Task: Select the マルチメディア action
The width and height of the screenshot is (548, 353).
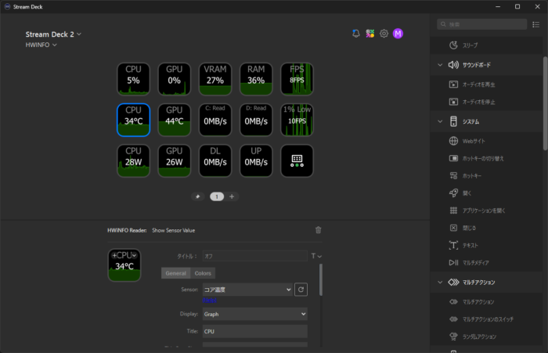Action: click(x=486, y=262)
